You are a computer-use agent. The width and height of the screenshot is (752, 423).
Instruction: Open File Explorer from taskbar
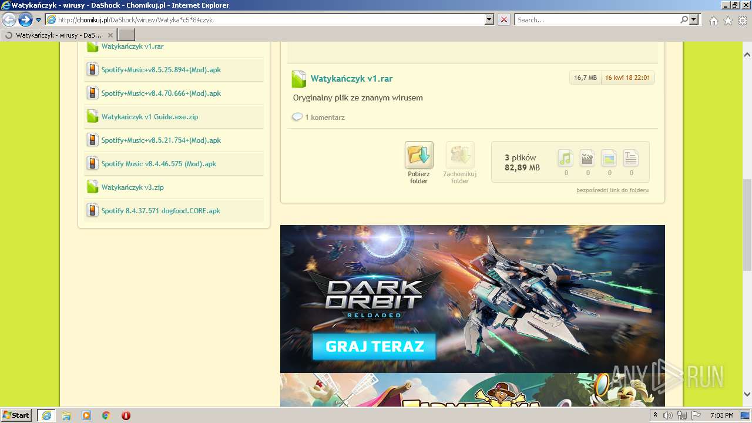(x=66, y=415)
